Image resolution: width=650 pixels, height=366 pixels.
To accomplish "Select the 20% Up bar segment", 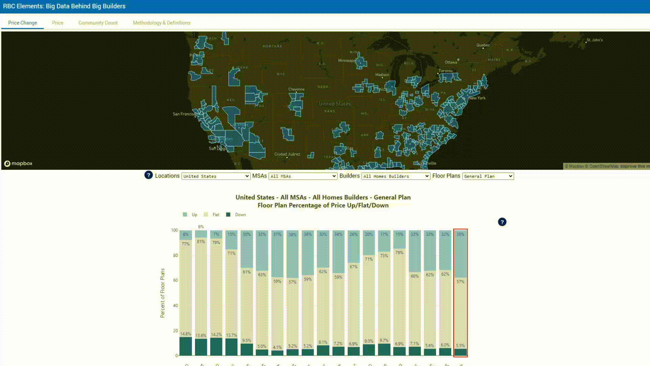I will (369, 243).
